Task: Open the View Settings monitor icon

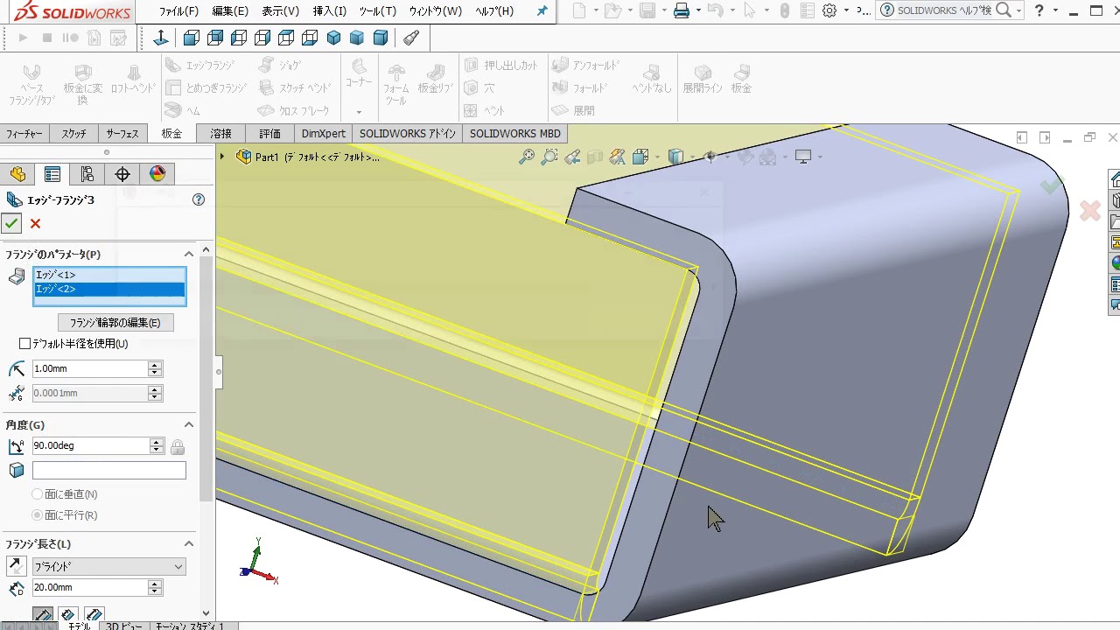Action: click(803, 157)
